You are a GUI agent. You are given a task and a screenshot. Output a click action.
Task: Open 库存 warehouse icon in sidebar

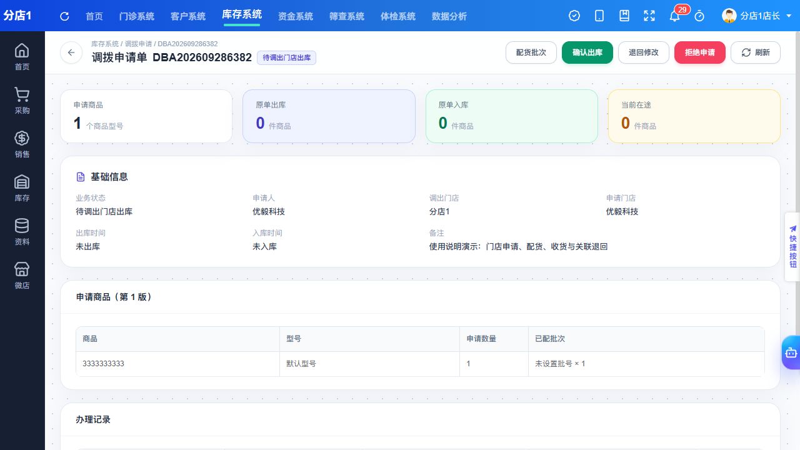point(22,187)
